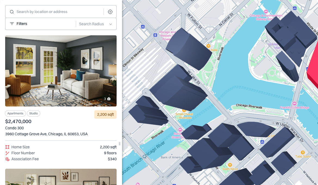Click the 2,200 sqft badge
Image resolution: width=318 pixels, height=185 pixels.
(x=105, y=114)
